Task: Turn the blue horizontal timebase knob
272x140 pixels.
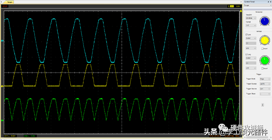Action: (264, 21)
